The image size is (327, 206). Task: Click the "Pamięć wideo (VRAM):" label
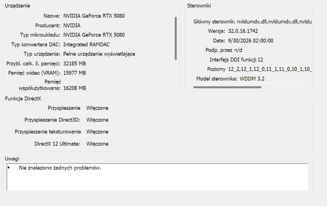[34, 73]
